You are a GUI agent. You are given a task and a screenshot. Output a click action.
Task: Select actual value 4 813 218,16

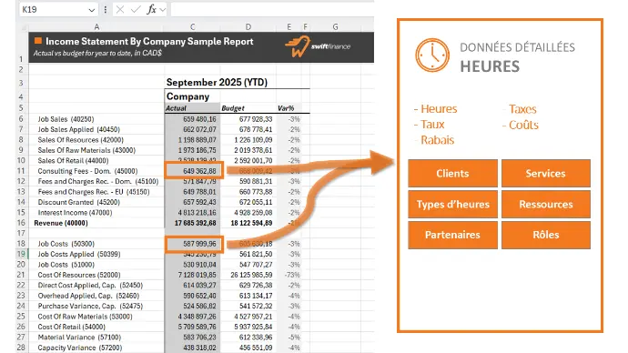tap(198, 213)
